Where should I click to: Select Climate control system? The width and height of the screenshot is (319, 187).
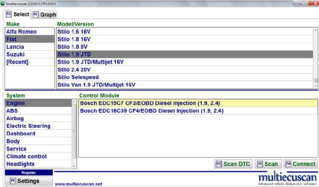coord(38,156)
